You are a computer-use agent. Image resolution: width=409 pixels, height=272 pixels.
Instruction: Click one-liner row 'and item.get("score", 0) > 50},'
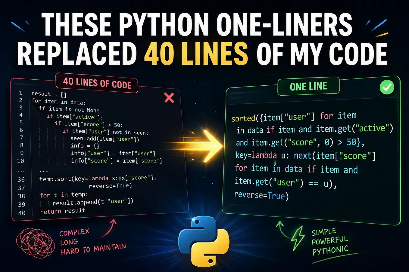pos(300,142)
